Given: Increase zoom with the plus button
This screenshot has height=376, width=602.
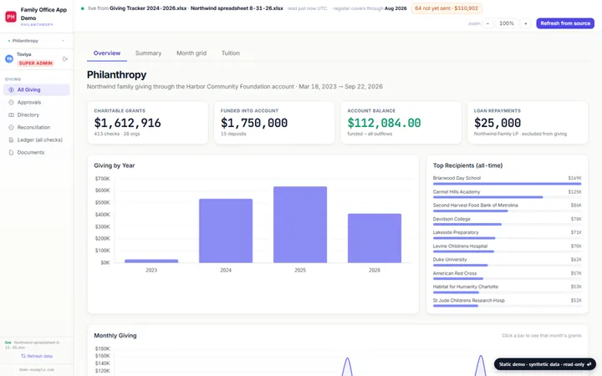Looking at the screenshot, I should tap(526, 23).
